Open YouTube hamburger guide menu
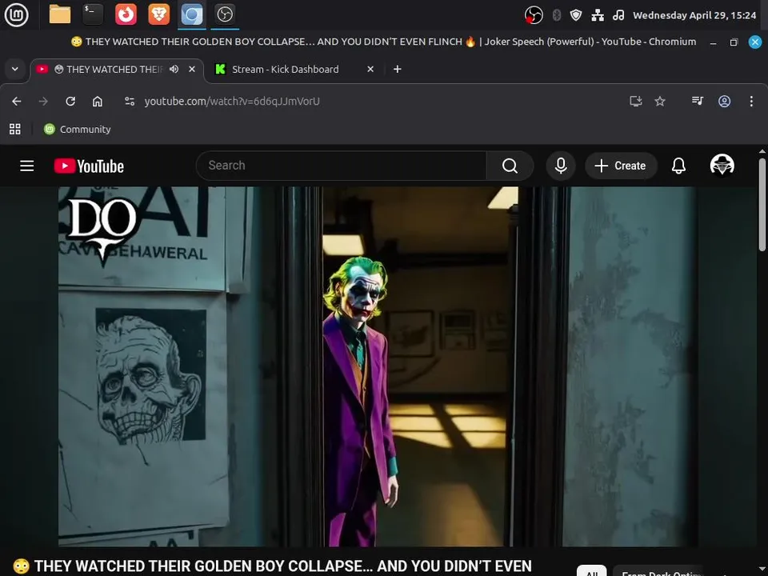The height and width of the screenshot is (576, 768). click(x=27, y=166)
